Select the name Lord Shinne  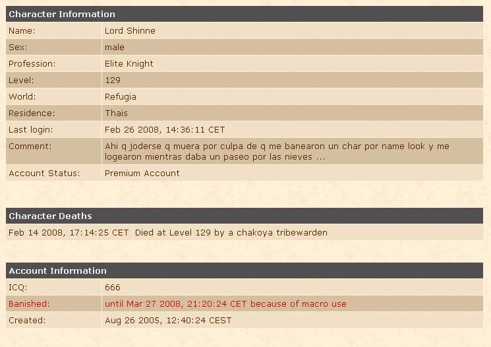tap(130, 31)
